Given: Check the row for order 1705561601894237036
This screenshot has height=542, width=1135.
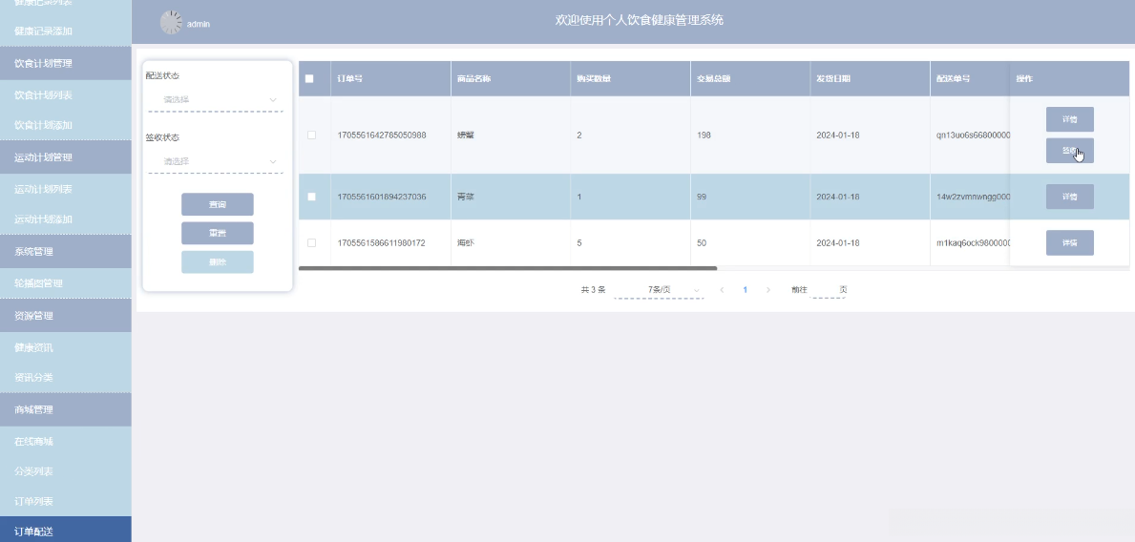Looking at the screenshot, I should tap(312, 197).
